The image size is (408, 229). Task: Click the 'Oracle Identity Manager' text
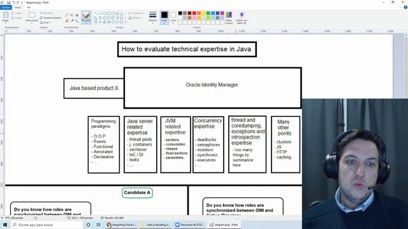[212, 85]
